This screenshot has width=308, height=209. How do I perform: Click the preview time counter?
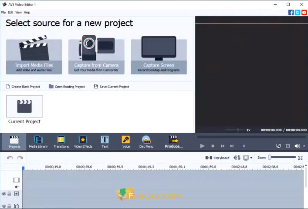tap(284, 130)
